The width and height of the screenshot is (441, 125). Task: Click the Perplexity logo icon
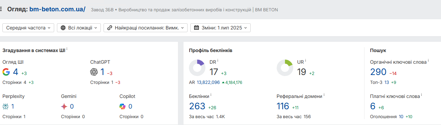pyautogui.click(x=5, y=107)
